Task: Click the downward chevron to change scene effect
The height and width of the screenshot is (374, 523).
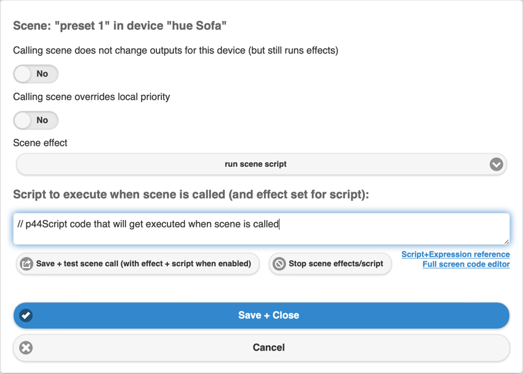Action: click(x=495, y=164)
